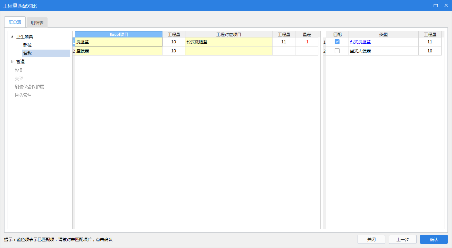
Task: Select 部位 under 卫生器具
Action: point(27,45)
